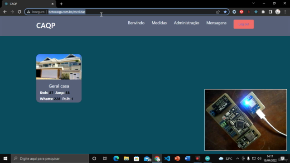Open PowerPoint from the taskbar
290x163 pixels.
(x=177, y=158)
